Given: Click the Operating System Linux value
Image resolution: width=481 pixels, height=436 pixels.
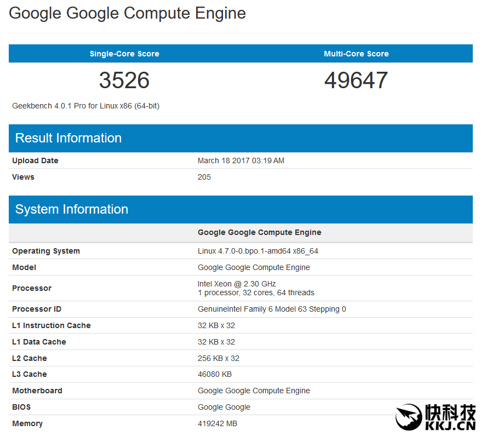Looking at the screenshot, I should pyautogui.click(x=258, y=251).
